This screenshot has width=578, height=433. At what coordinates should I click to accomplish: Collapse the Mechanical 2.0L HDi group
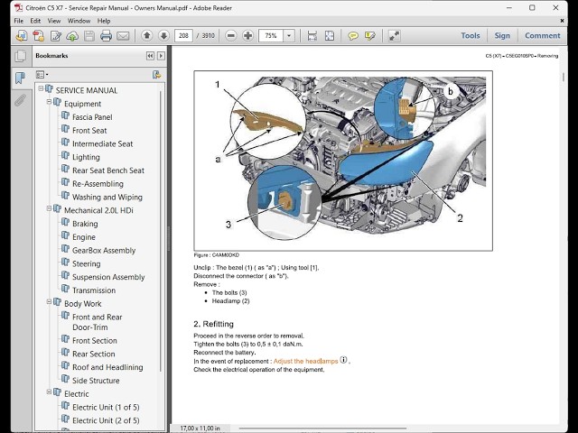(49, 208)
